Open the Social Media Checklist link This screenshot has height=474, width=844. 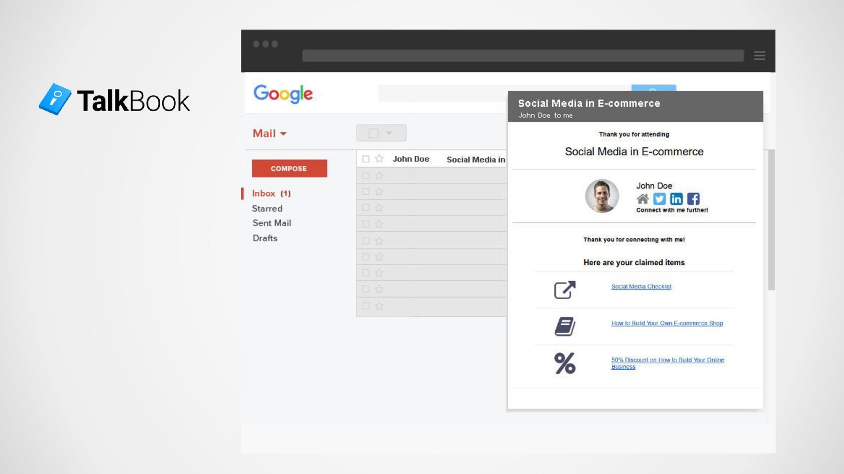pyautogui.click(x=641, y=287)
